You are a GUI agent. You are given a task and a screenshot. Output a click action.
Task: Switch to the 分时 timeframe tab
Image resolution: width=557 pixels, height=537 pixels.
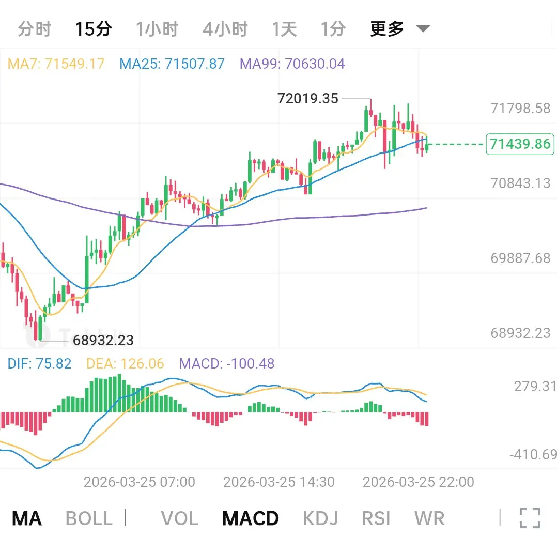point(35,29)
